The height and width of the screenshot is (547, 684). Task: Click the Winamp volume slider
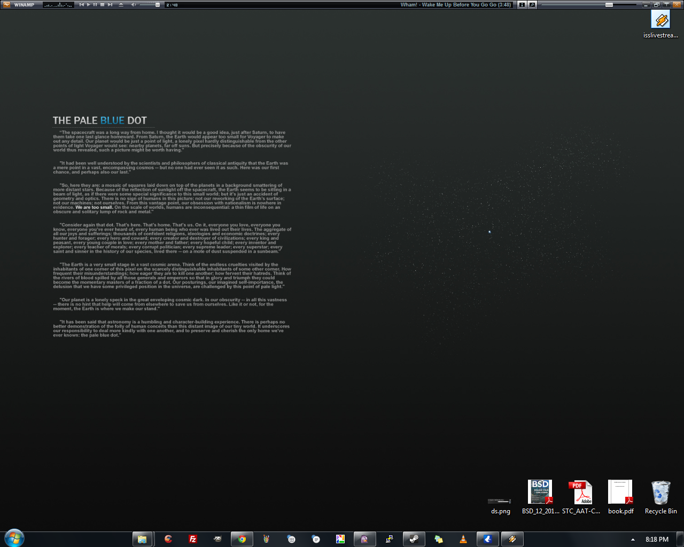150,5
